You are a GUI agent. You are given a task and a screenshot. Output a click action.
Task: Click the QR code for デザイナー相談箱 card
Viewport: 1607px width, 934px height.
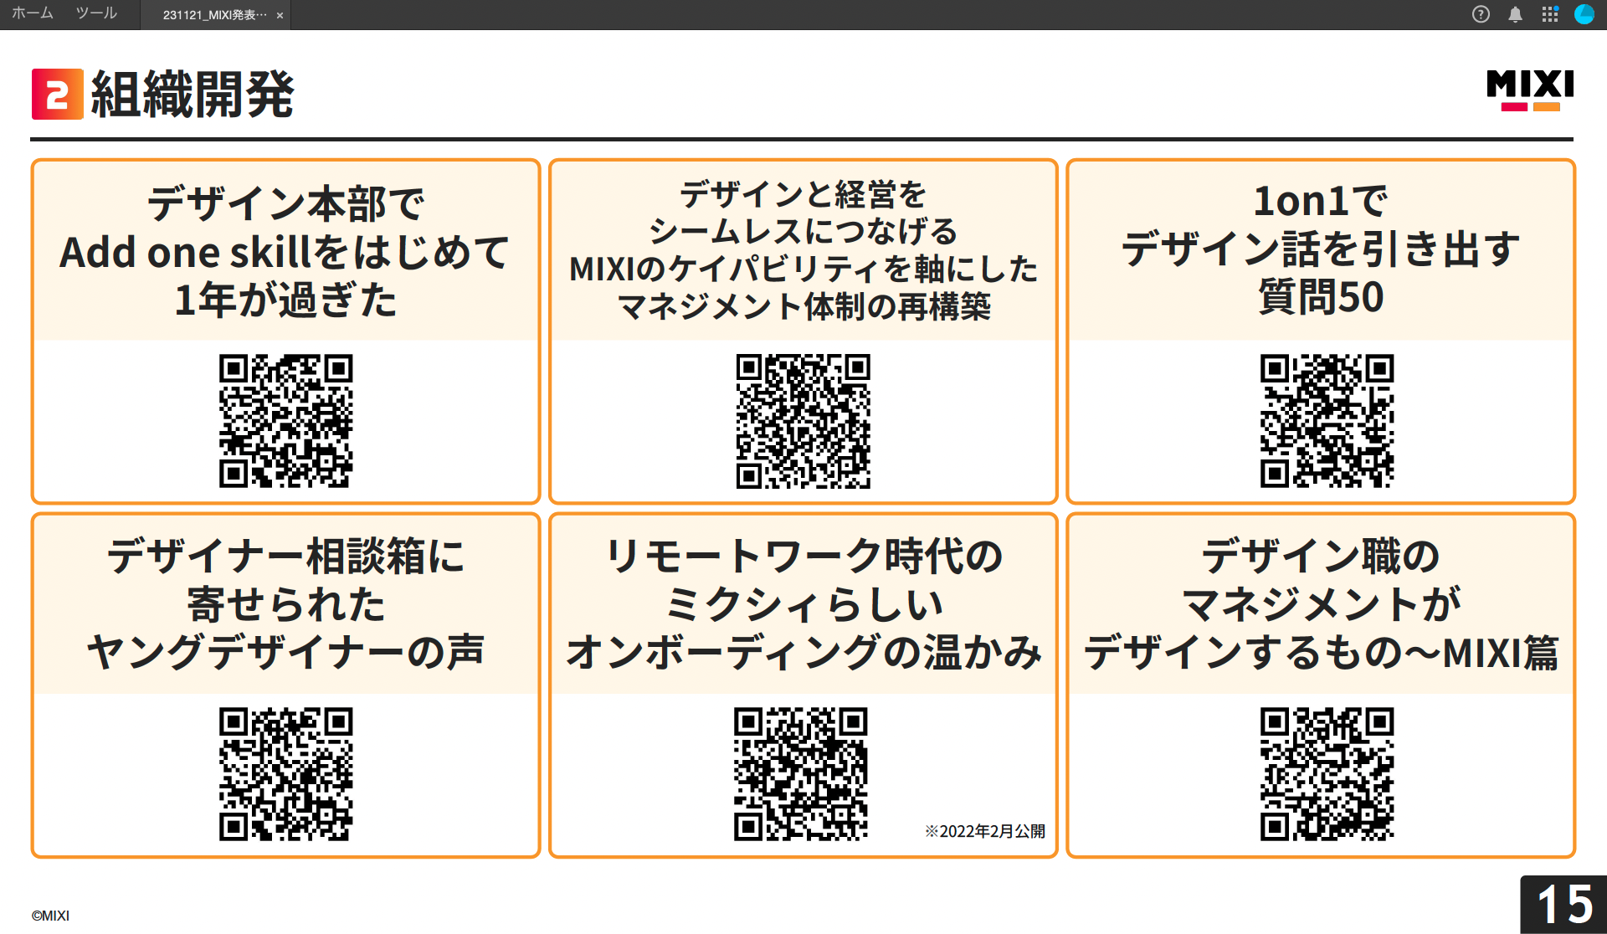pos(286,774)
